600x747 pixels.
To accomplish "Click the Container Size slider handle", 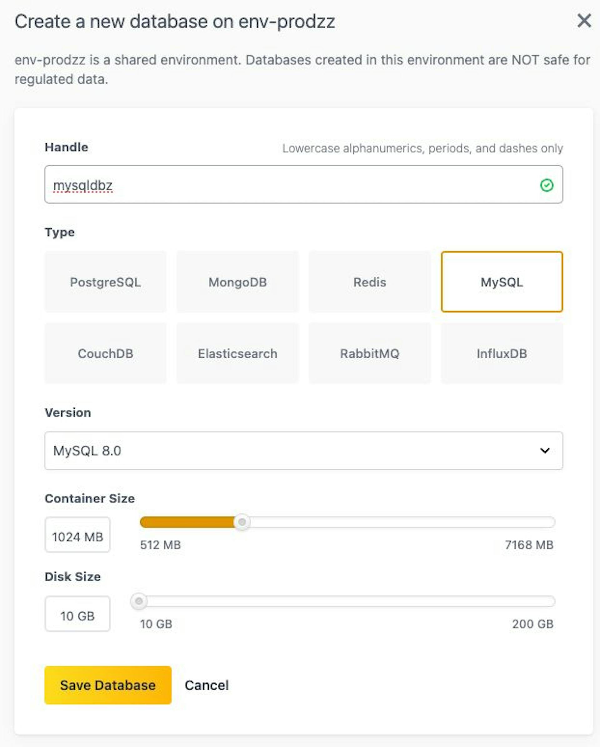I will 242,522.
